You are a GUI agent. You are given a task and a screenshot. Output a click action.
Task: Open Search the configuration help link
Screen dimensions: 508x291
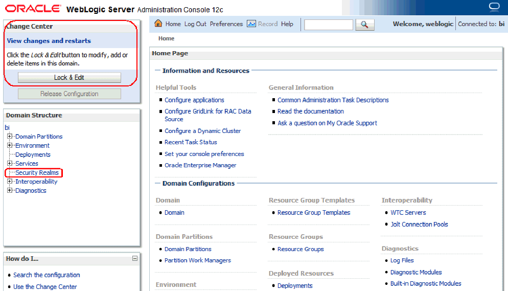coord(47,275)
